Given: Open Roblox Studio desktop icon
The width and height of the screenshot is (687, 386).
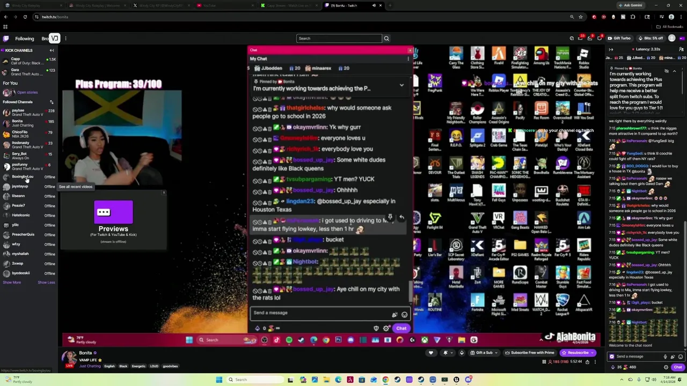Looking at the screenshot, I should [584, 57].
